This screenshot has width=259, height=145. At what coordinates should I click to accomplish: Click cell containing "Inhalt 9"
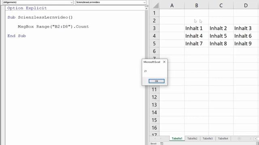(x=246, y=43)
